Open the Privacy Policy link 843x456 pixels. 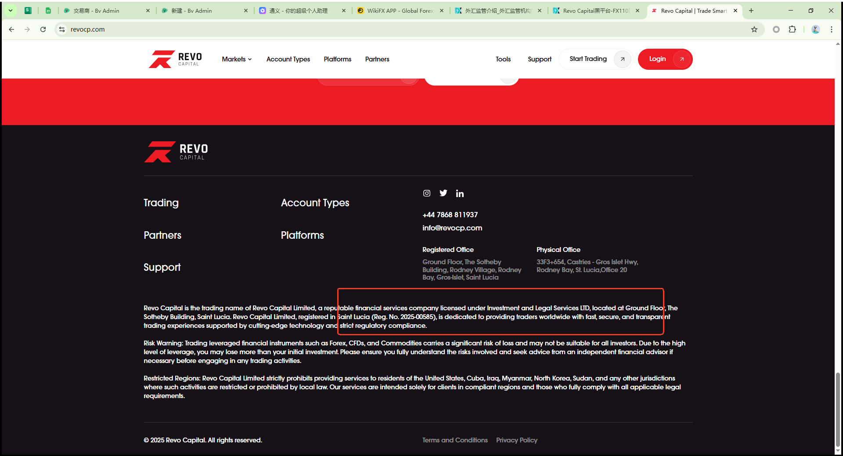click(516, 440)
